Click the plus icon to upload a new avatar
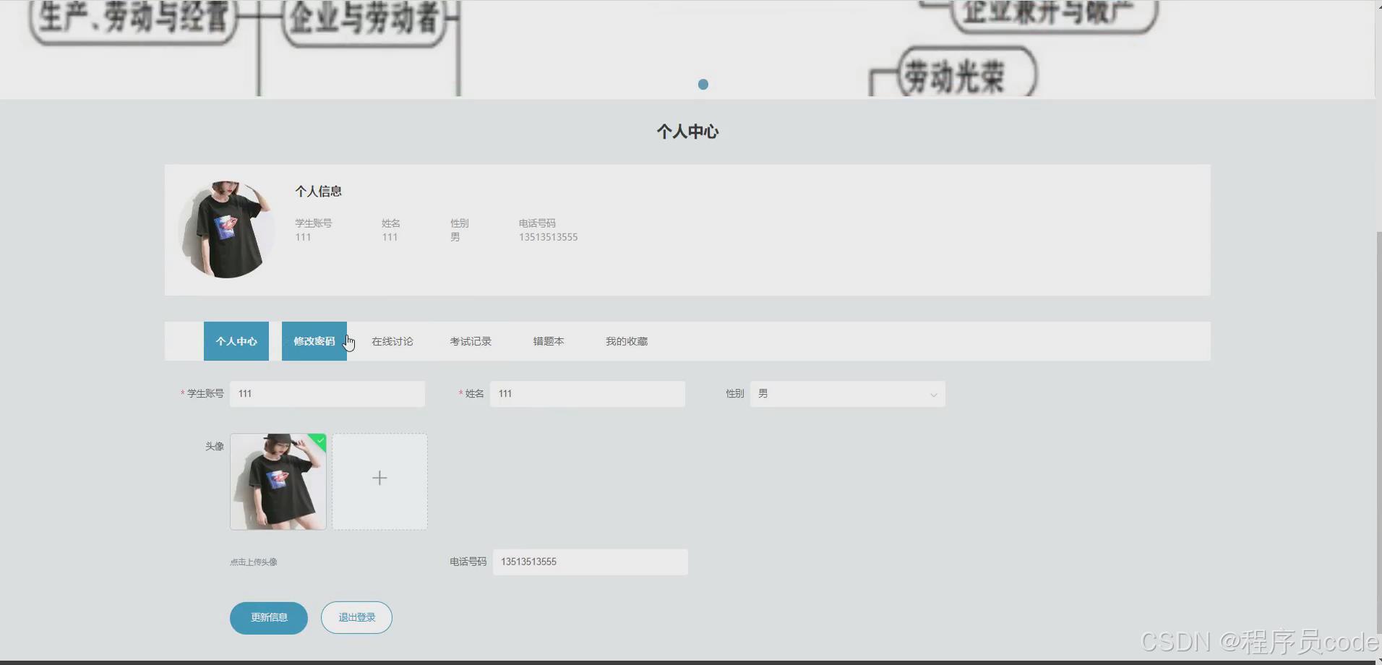Viewport: 1382px width, 665px height. [x=379, y=477]
